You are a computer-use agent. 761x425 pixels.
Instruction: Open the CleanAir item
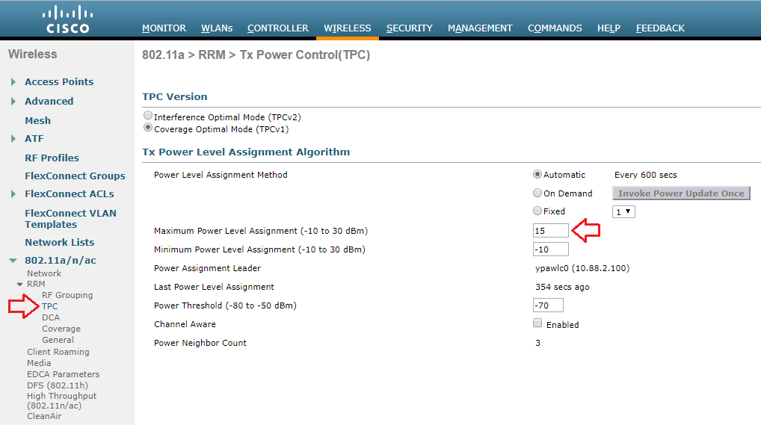(x=44, y=416)
